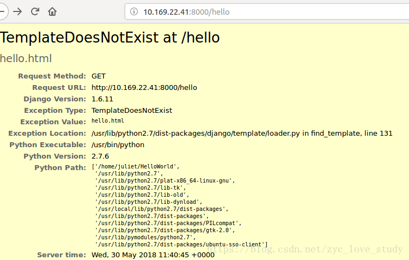Click the Request Method value GET

pos(99,76)
